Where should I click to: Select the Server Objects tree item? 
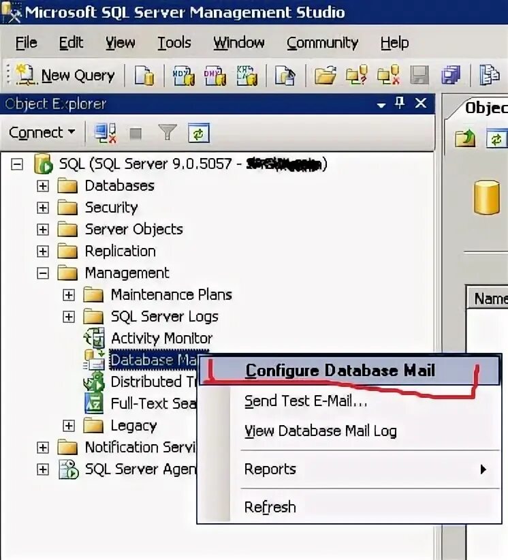point(134,230)
